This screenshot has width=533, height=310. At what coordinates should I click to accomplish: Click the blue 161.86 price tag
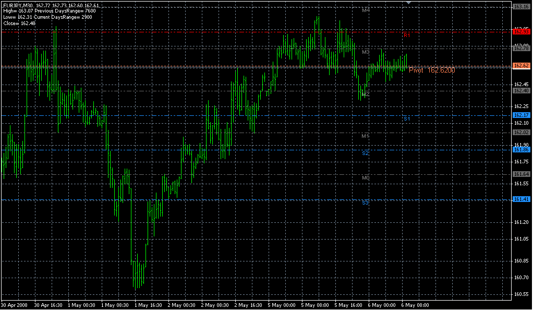pyautogui.click(x=521, y=149)
